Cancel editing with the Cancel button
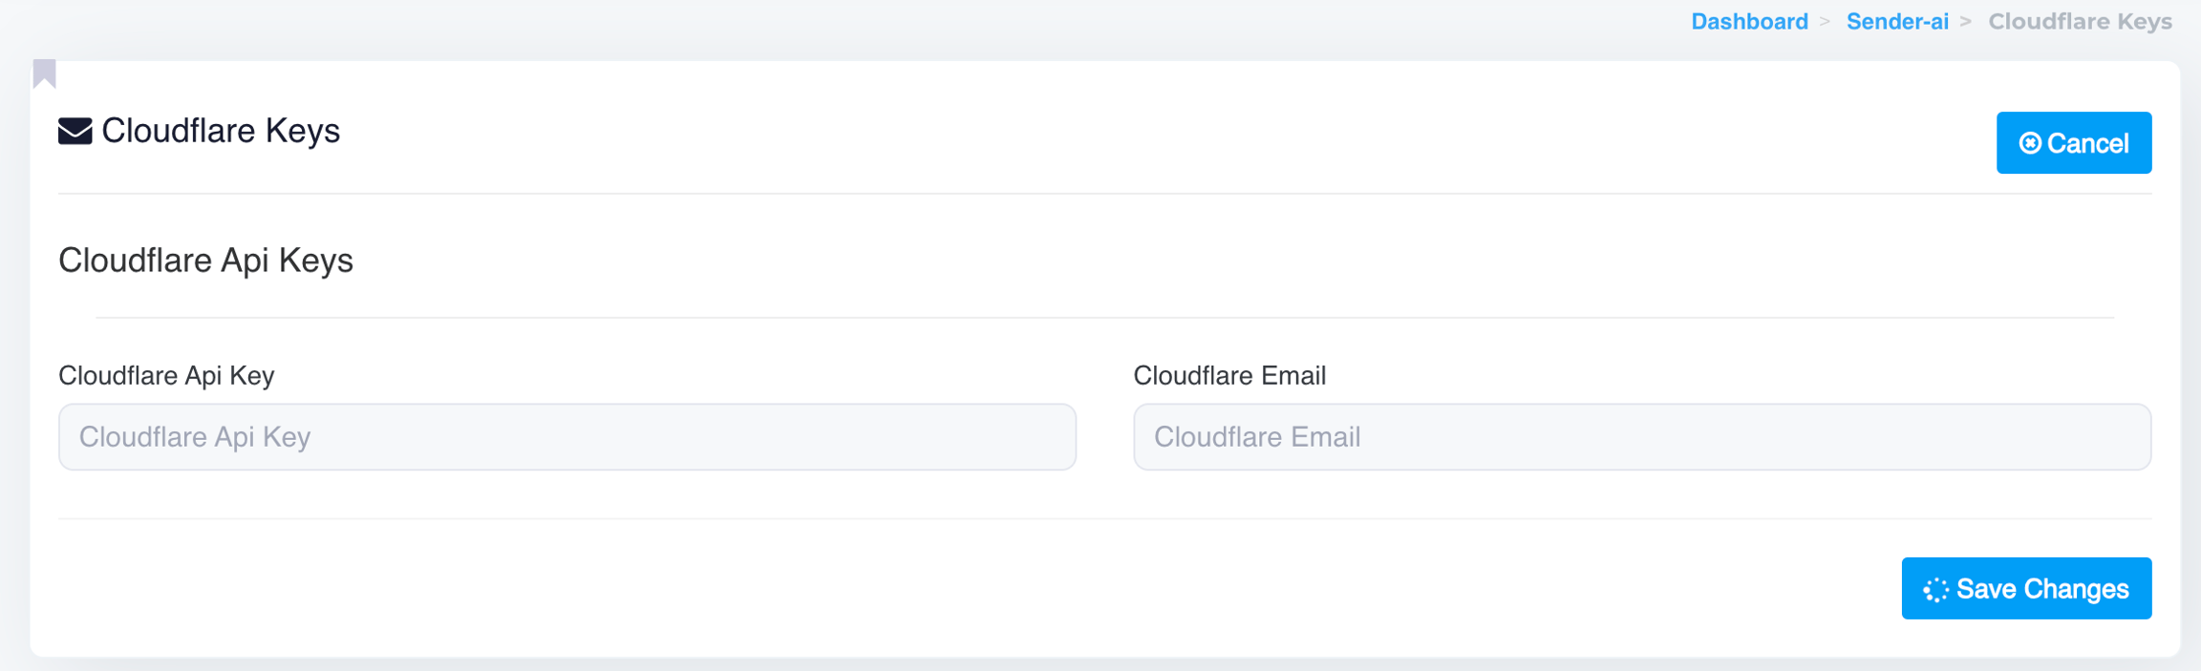The width and height of the screenshot is (2201, 671). pyautogui.click(x=2074, y=143)
